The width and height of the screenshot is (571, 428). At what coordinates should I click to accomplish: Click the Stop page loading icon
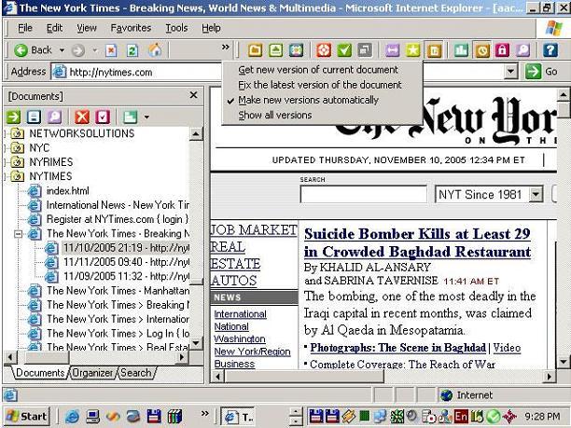111,50
